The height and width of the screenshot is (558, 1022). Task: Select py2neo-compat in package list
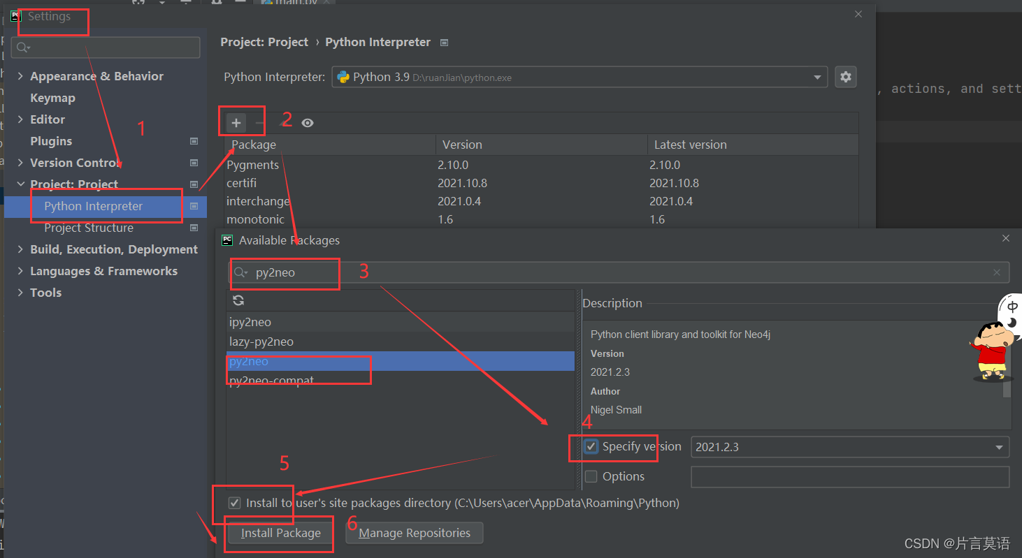(x=401, y=381)
